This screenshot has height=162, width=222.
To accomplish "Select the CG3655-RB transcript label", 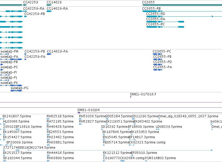I will pyautogui.click(x=151, y=9).
